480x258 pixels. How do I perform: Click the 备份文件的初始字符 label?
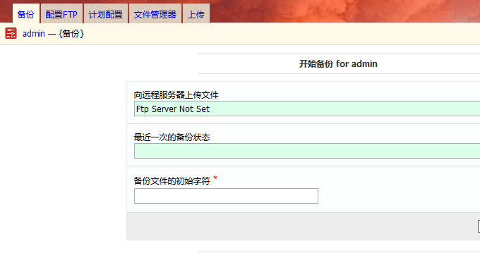coord(172,181)
